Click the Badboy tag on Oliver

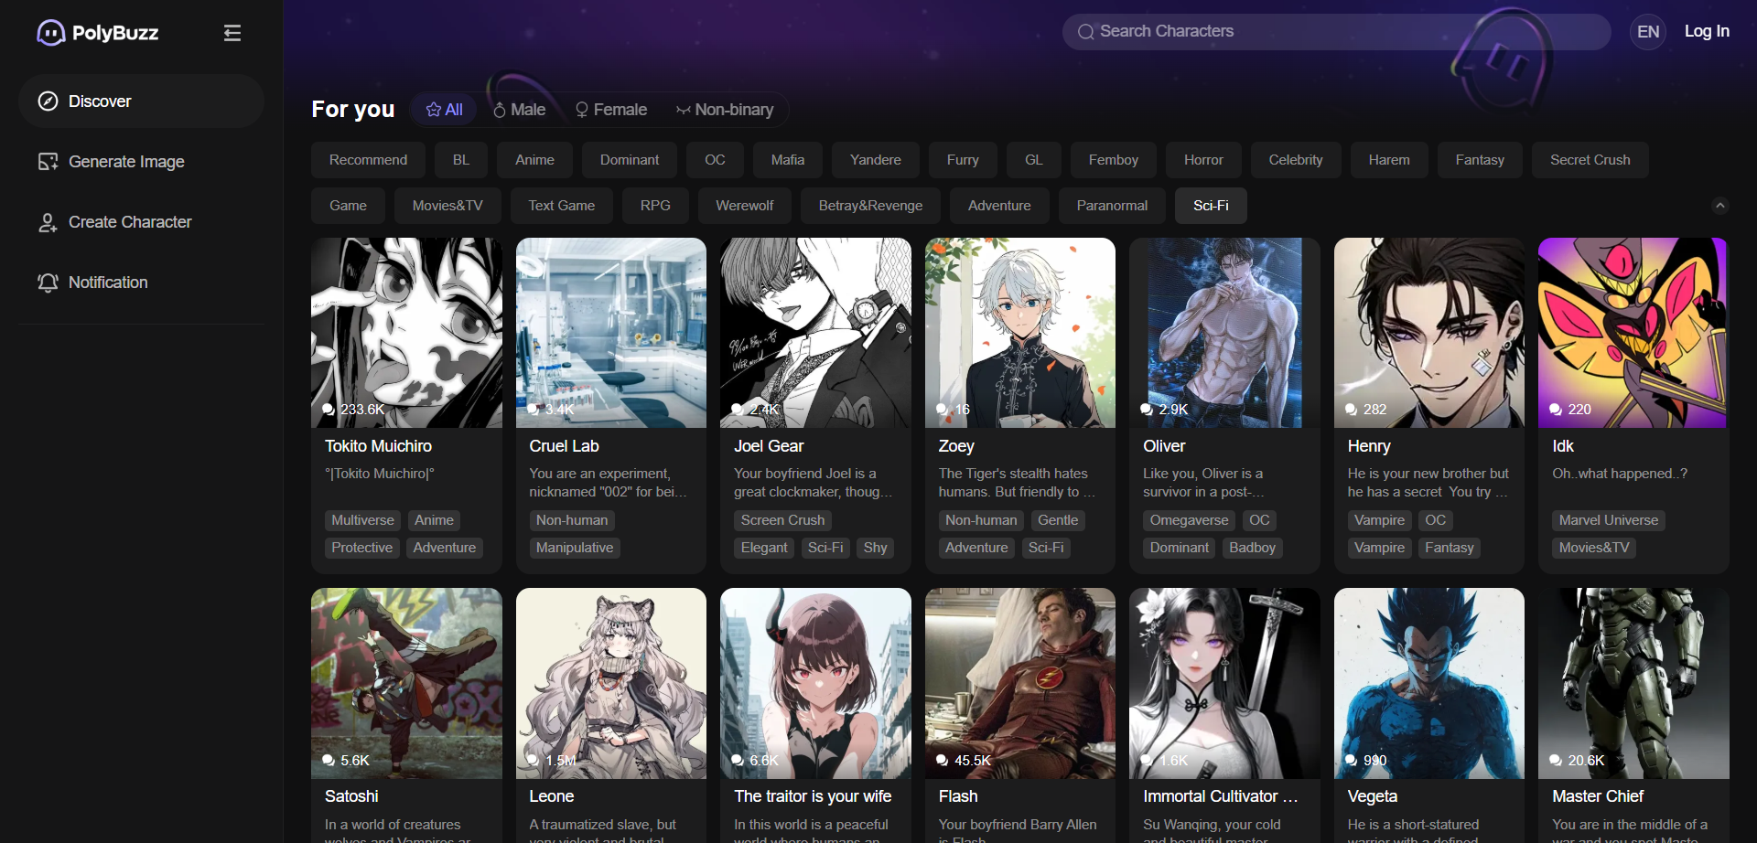pyautogui.click(x=1252, y=548)
